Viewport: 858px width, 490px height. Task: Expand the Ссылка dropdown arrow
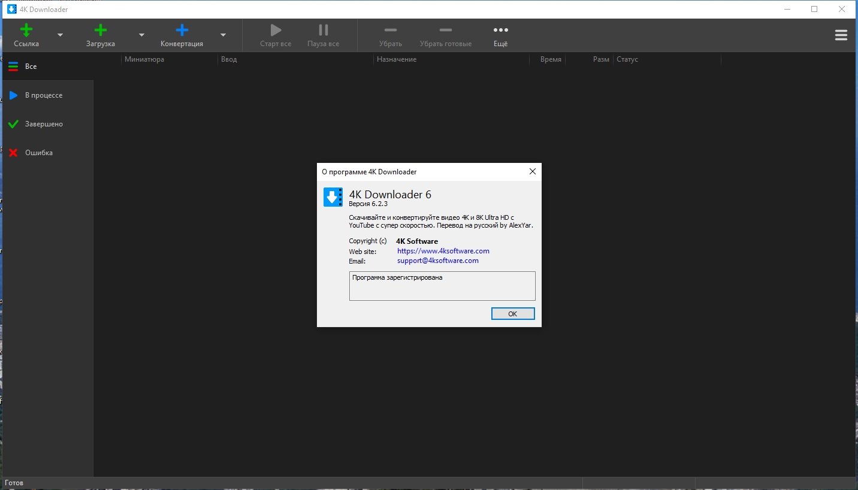pyautogui.click(x=60, y=35)
